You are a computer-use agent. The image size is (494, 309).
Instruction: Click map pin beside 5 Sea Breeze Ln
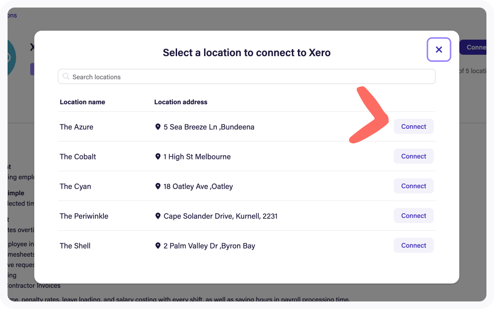coord(158,127)
